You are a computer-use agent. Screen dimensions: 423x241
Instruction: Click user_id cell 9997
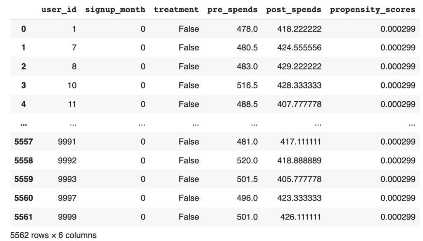[67, 198]
